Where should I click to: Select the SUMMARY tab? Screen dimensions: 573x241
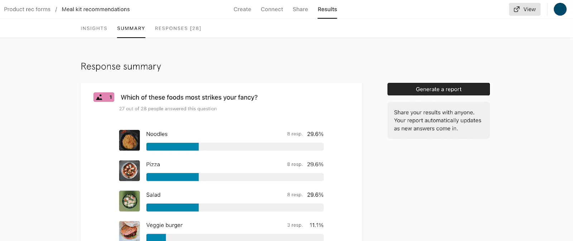[131, 28]
